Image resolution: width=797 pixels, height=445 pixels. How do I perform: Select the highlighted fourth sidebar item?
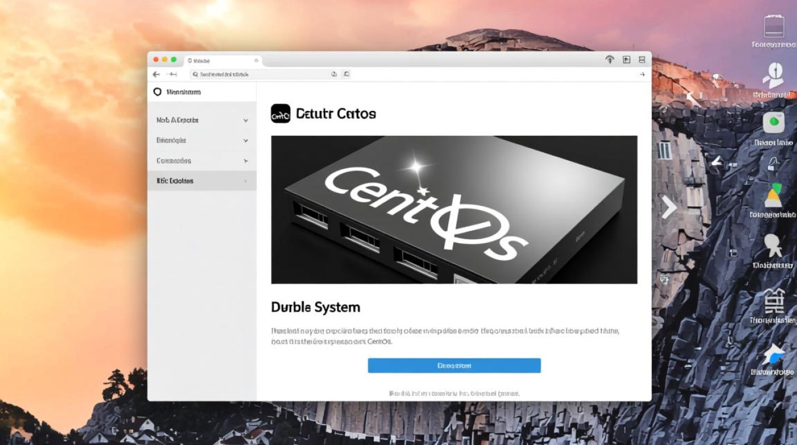coord(202,181)
